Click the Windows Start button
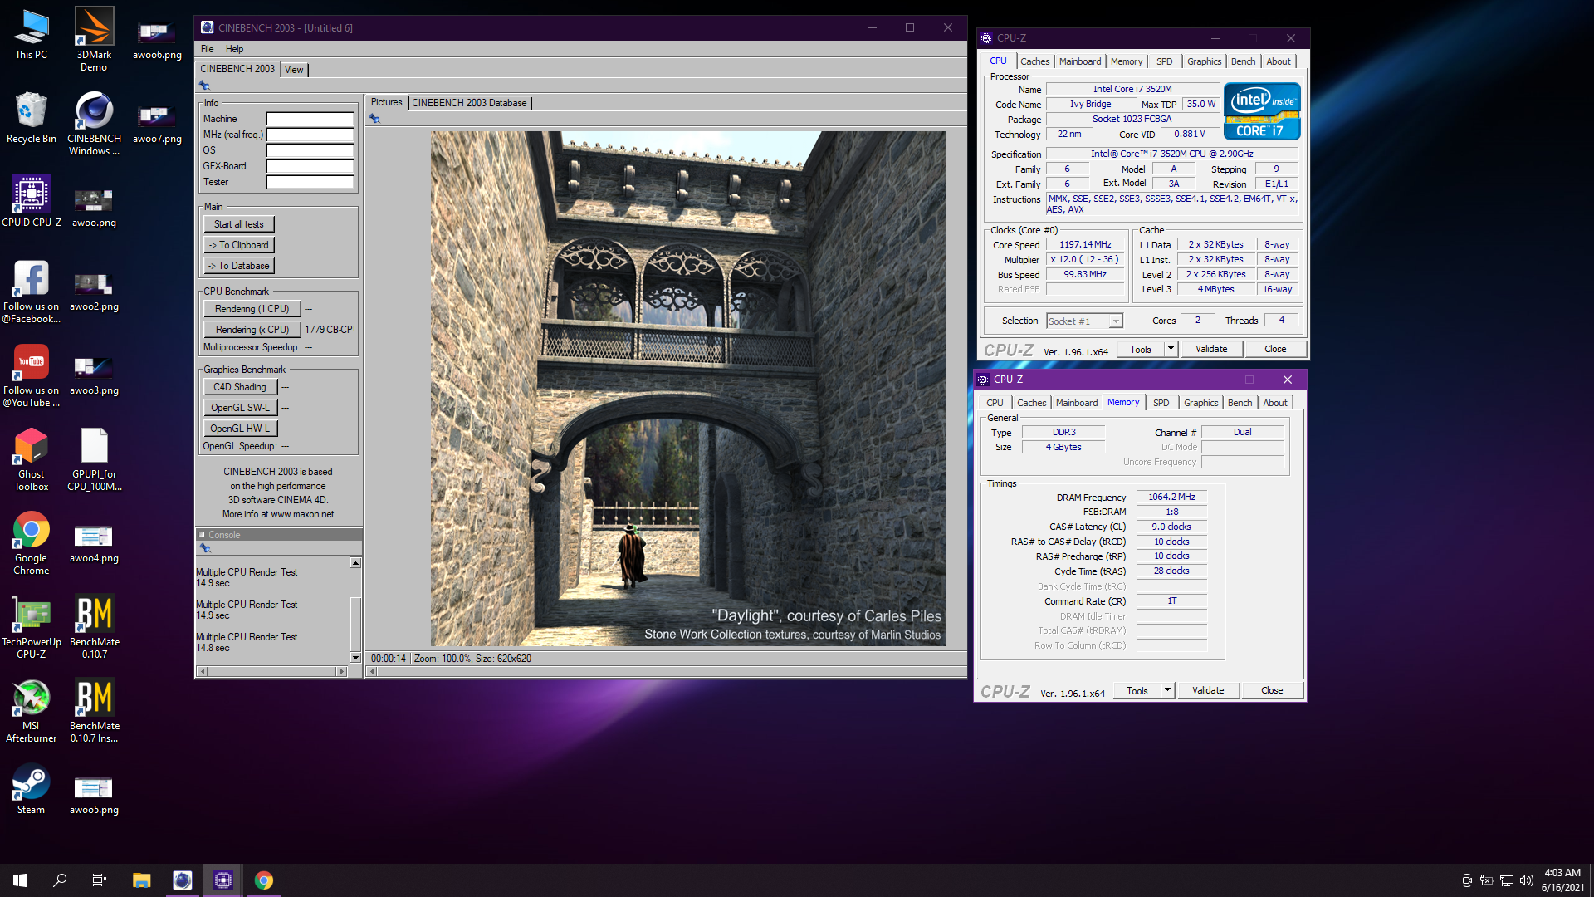1594x897 pixels. [x=20, y=880]
